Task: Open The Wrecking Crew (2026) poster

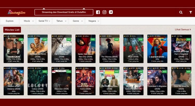Action: 109,81
